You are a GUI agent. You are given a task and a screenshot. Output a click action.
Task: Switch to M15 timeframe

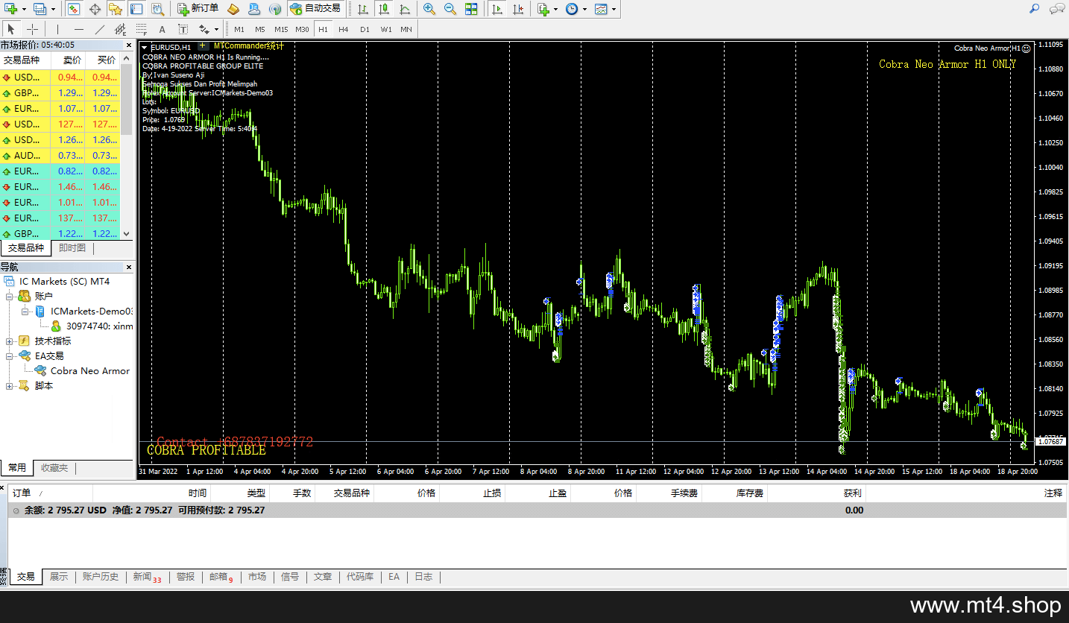[x=280, y=29]
